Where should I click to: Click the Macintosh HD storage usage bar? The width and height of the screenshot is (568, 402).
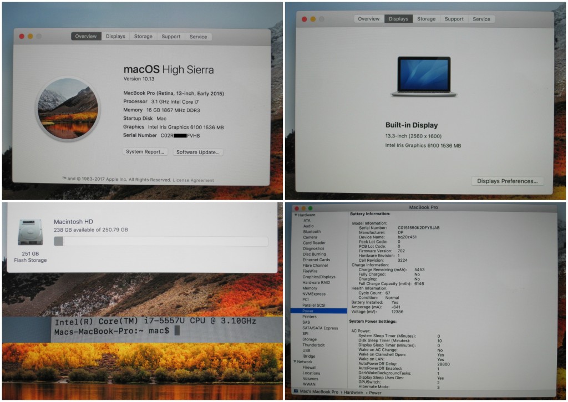pos(161,241)
